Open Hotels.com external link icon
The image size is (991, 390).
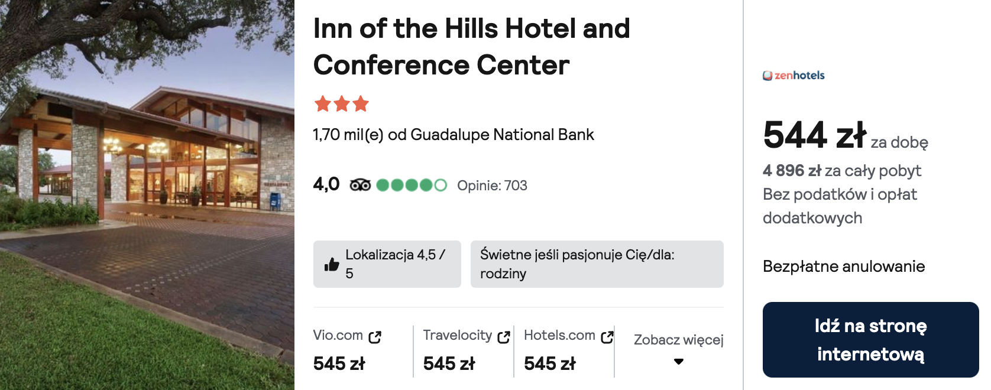pyautogui.click(x=607, y=337)
